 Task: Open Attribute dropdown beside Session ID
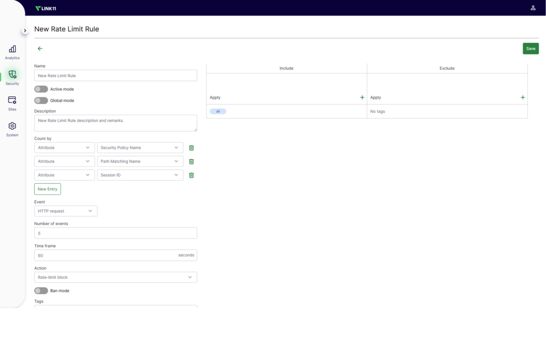pyautogui.click(x=65, y=175)
